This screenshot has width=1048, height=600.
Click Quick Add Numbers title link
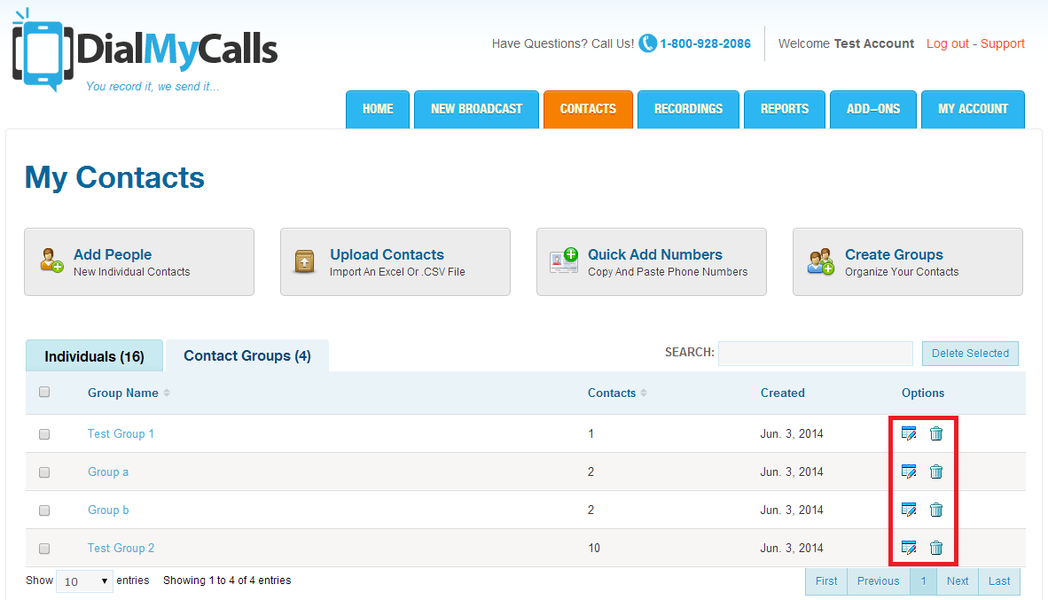click(x=655, y=254)
